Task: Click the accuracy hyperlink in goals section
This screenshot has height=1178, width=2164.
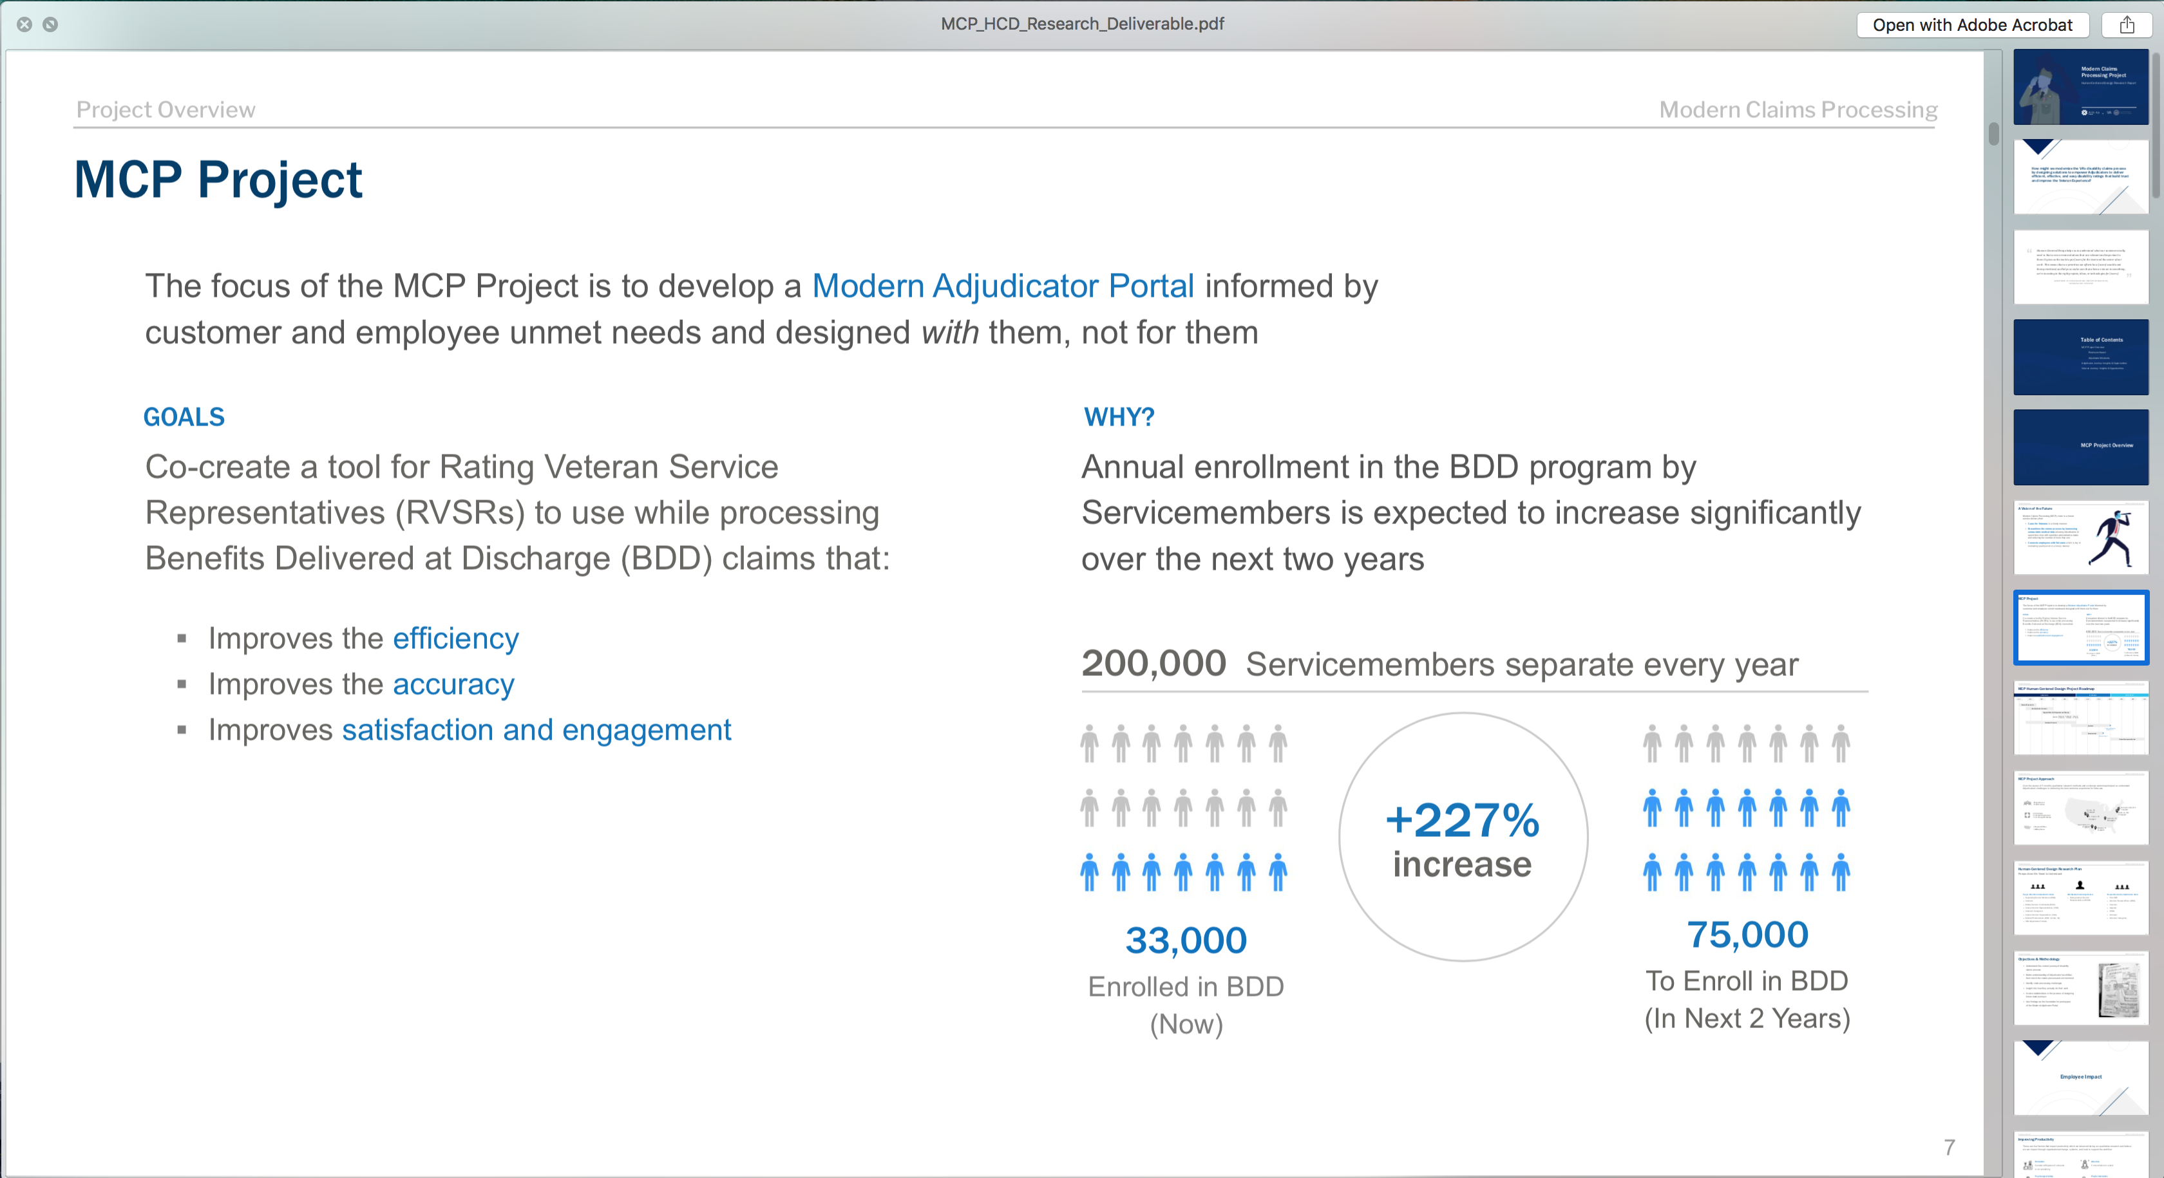Action: point(454,682)
